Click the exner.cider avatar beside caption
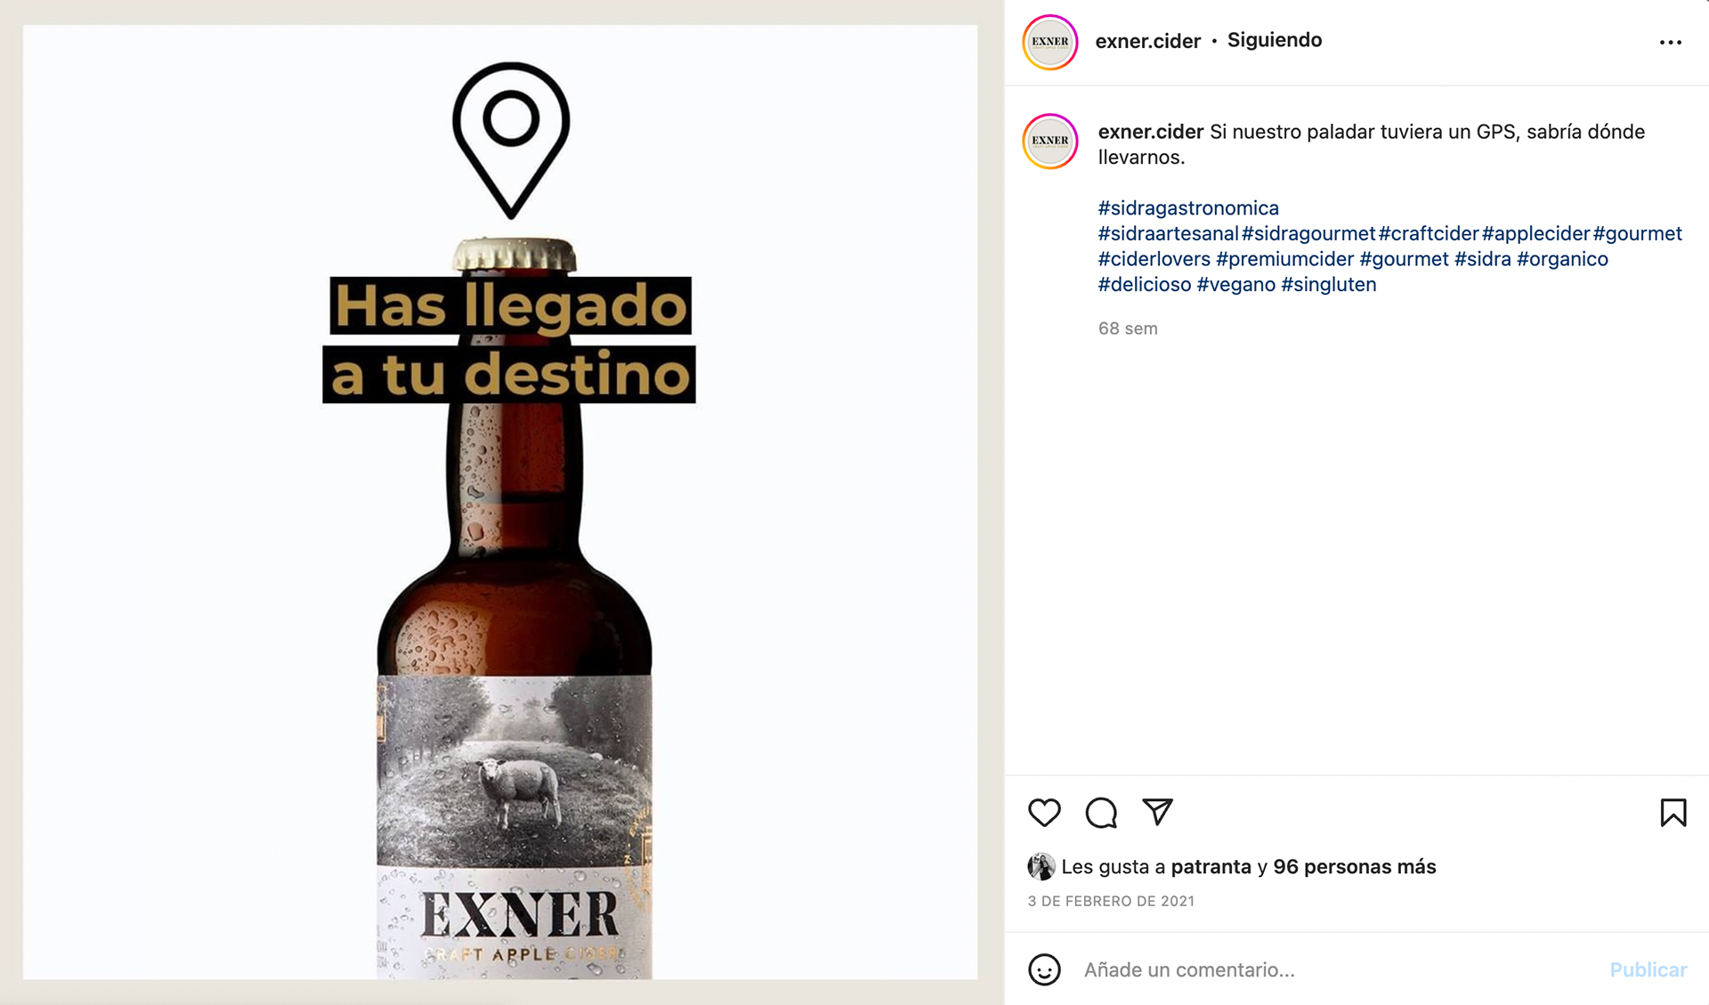The image size is (1709, 1005). (1050, 141)
